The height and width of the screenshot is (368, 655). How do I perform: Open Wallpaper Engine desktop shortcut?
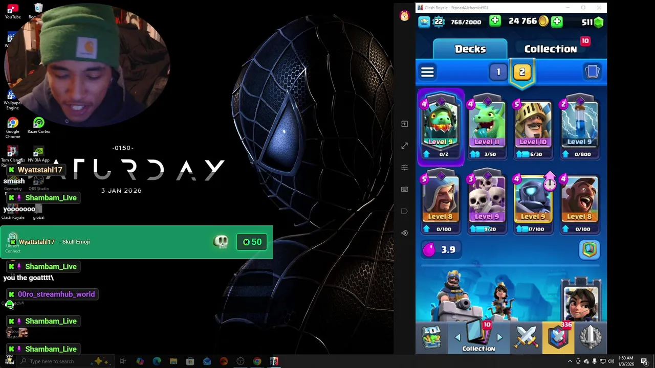click(13, 100)
